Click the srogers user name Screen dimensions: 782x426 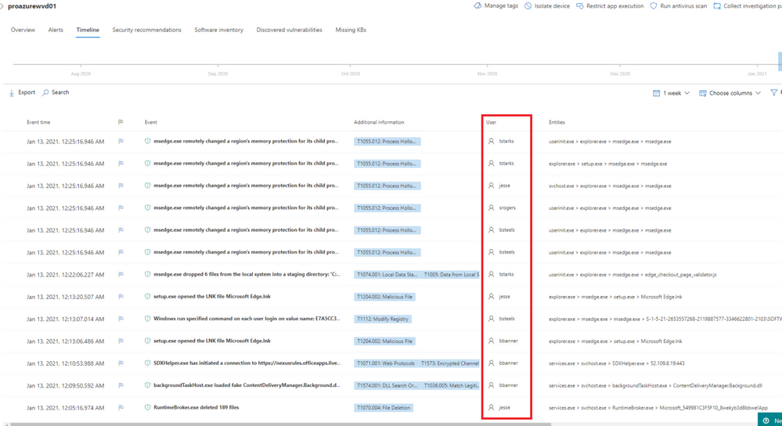click(x=507, y=208)
